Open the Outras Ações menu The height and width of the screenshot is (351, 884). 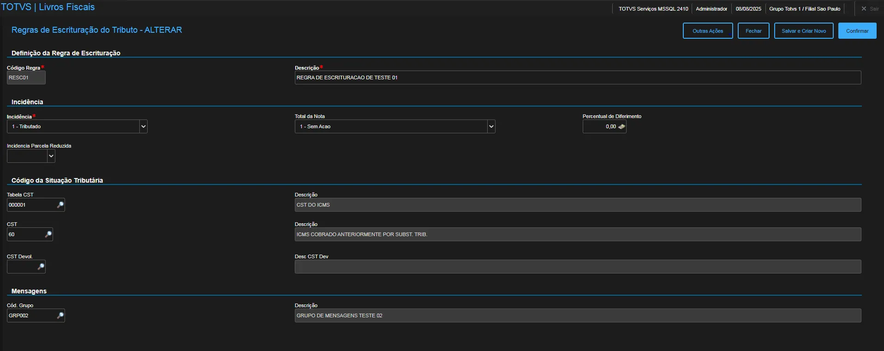[707, 31]
